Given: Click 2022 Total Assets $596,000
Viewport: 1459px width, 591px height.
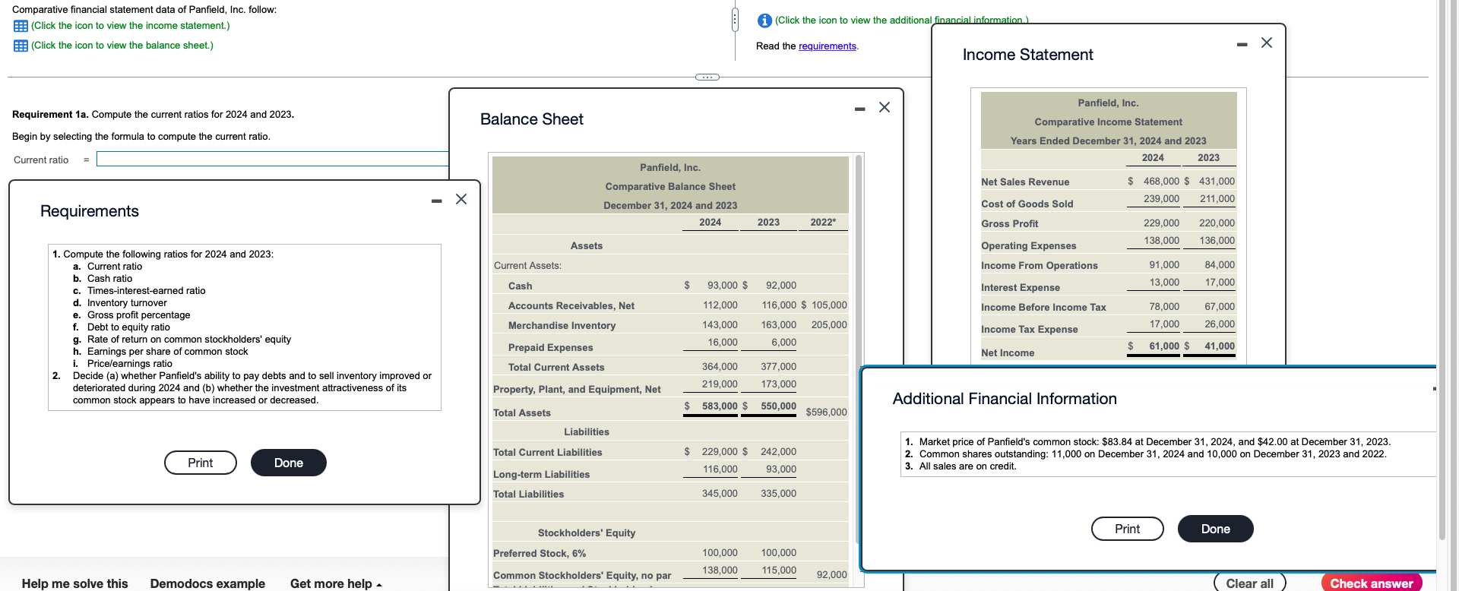Looking at the screenshot, I should tap(826, 412).
